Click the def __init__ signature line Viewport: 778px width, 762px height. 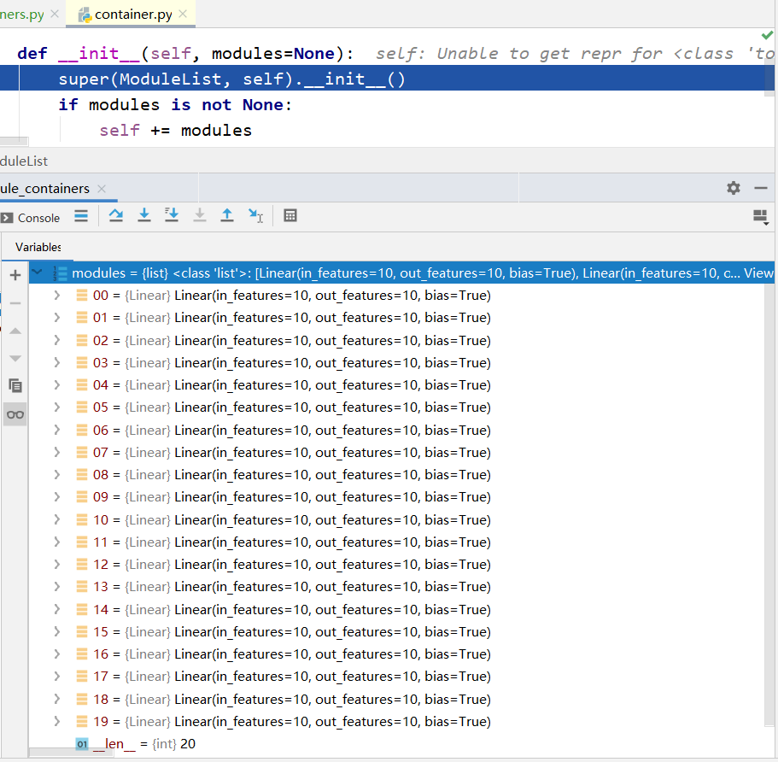pos(186,54)
